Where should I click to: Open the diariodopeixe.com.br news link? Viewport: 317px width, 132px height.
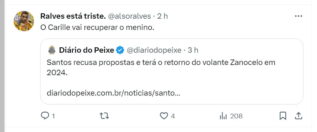pos(114,93)
